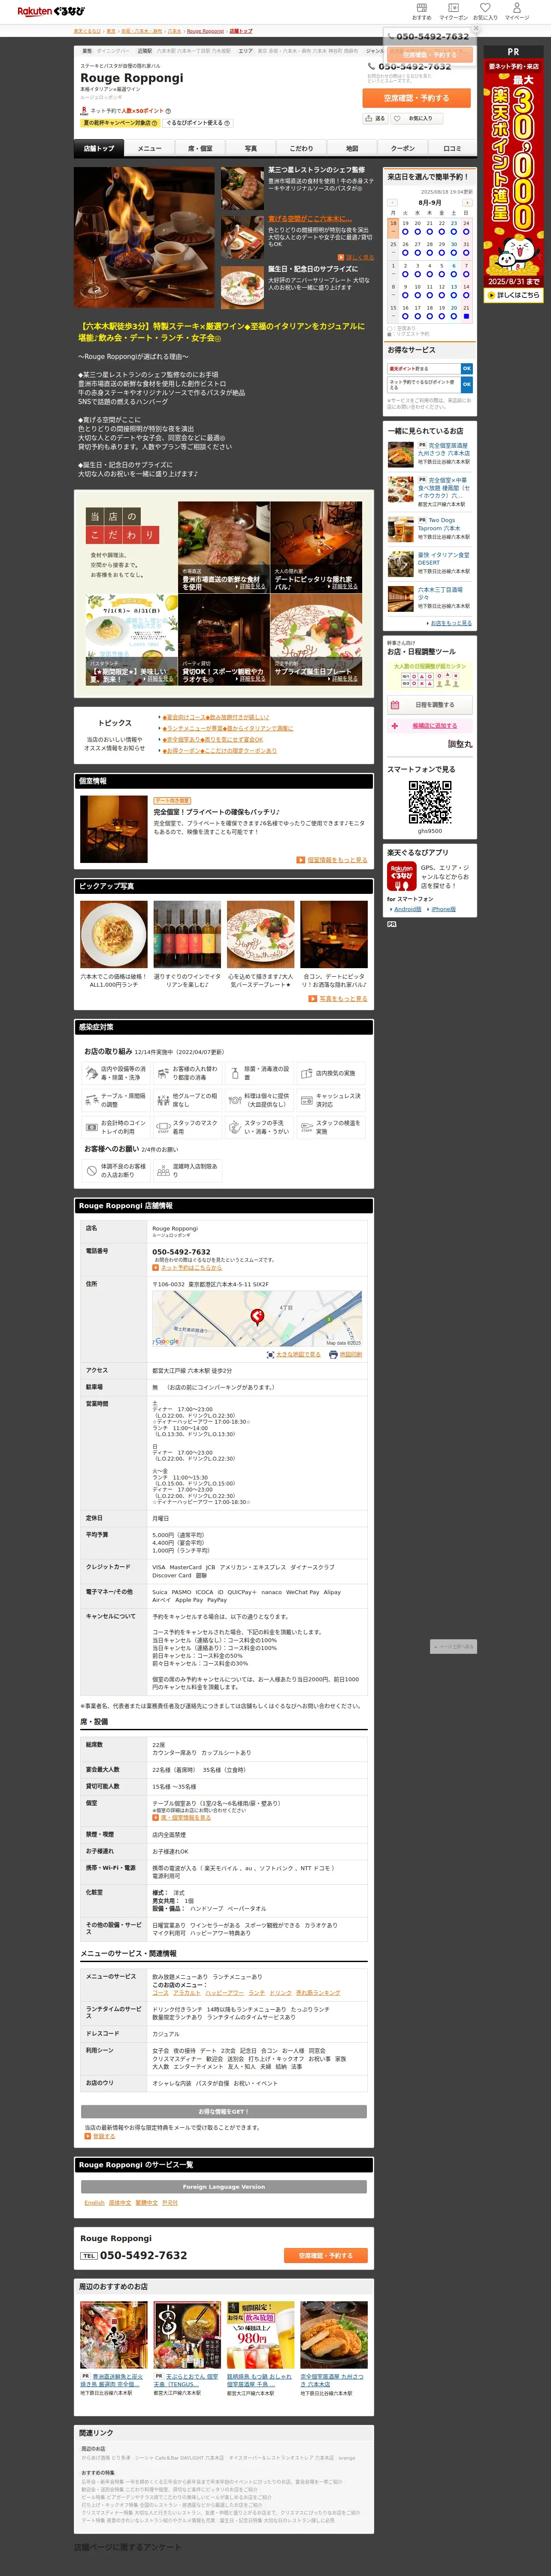Viewport: 551px width, 2576px height.
Task: Open サプライズ誕生日プレート tile
Action: 316,640
